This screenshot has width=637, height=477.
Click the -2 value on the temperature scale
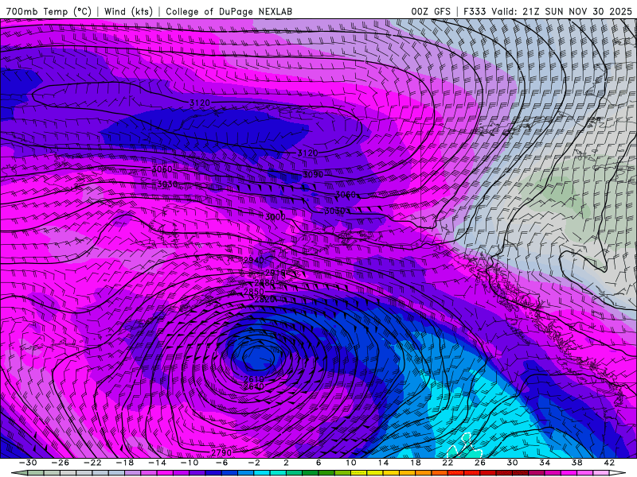coord(254,463)
